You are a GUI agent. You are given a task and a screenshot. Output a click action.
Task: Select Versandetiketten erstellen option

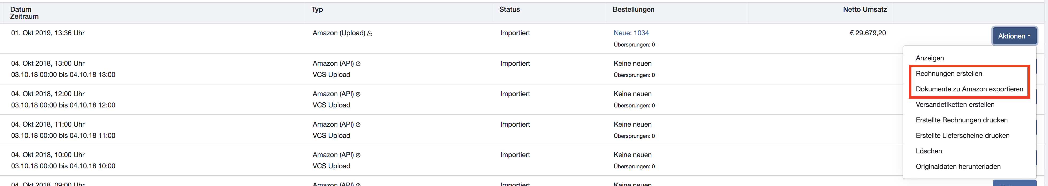955,104
